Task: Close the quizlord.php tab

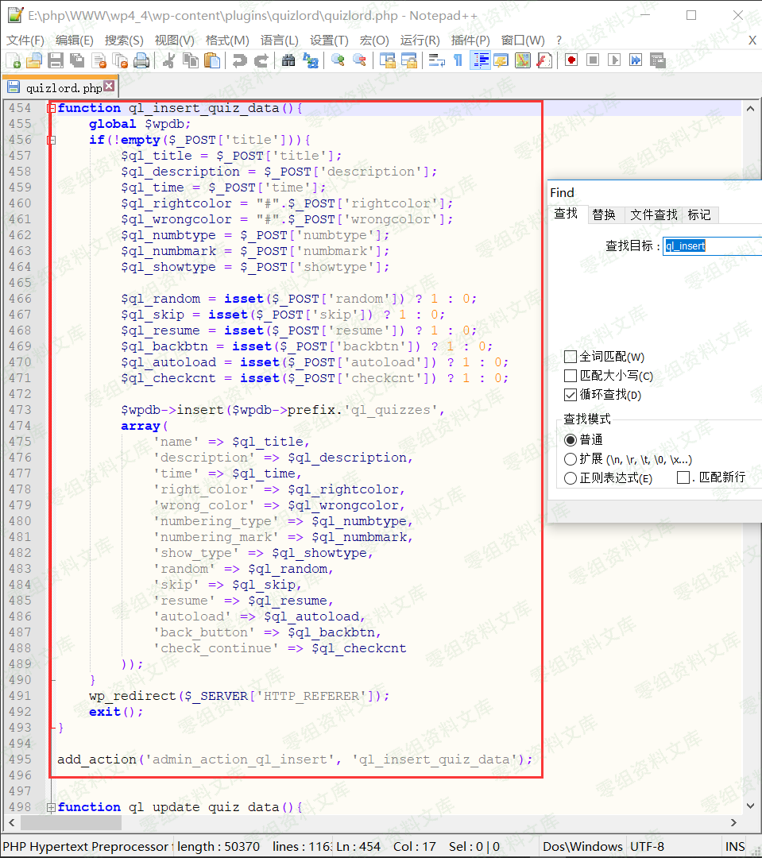Action: point(109,87)
